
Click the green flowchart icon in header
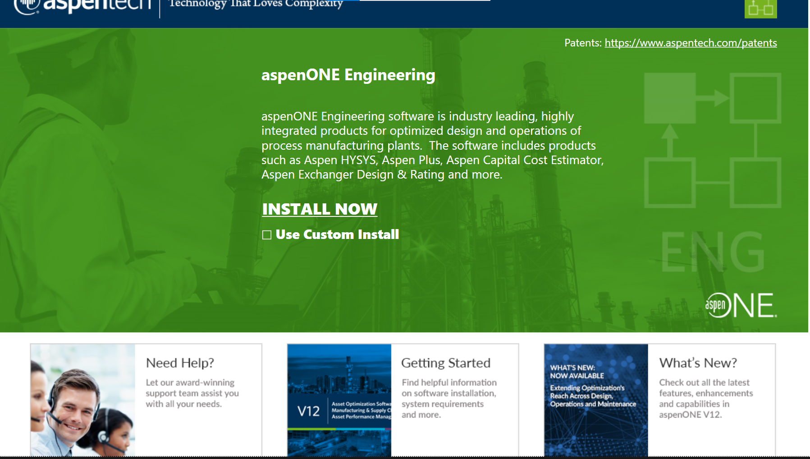point(760,9)
